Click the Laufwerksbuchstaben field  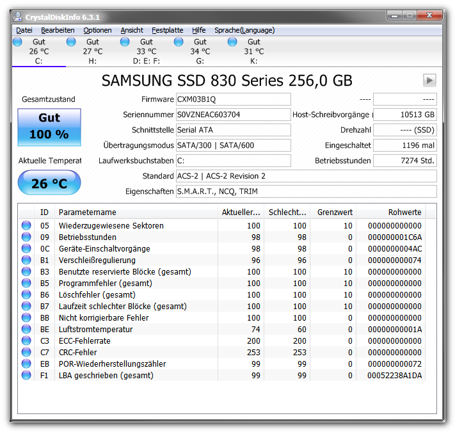click(234, 161)
